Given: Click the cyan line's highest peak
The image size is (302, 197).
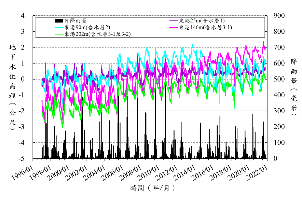Looking at the screenshot, I should pyautogui.click(x=193, y=44).
